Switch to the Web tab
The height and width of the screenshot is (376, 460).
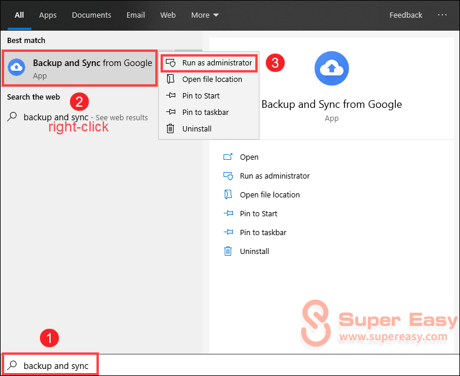pos(168,15)
